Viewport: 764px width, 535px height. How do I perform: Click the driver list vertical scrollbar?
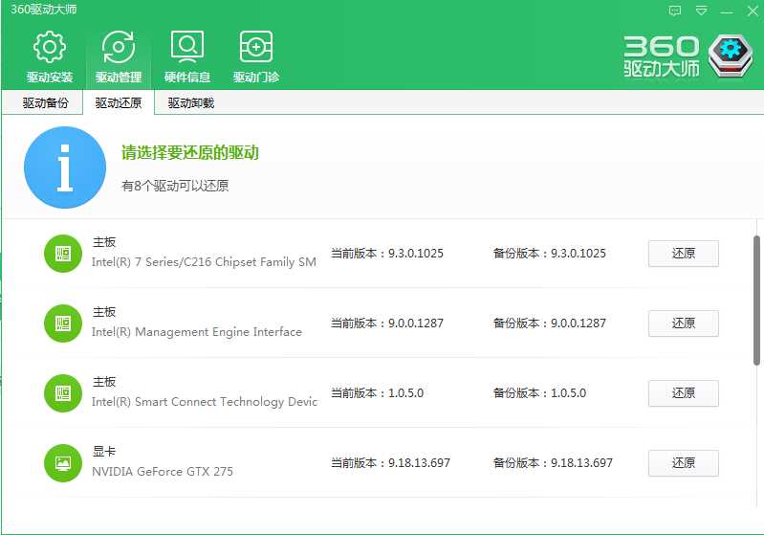pyautogui.click(x=757, y=300)
